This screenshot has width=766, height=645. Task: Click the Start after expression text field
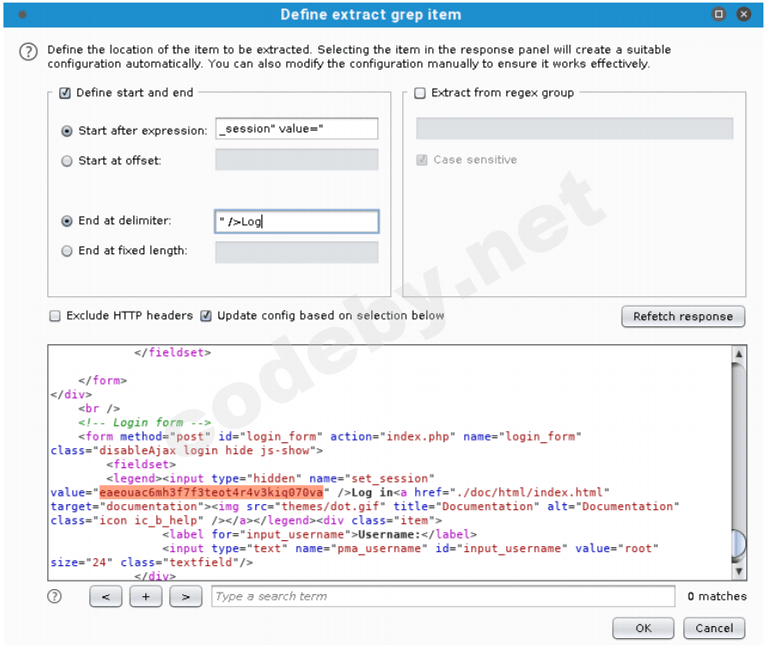297,129
